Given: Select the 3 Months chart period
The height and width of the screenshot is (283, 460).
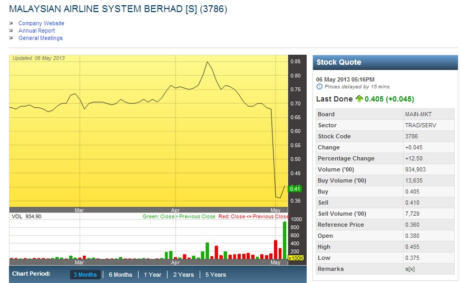Looking at the screenshot, I should [x=85, y=275].
